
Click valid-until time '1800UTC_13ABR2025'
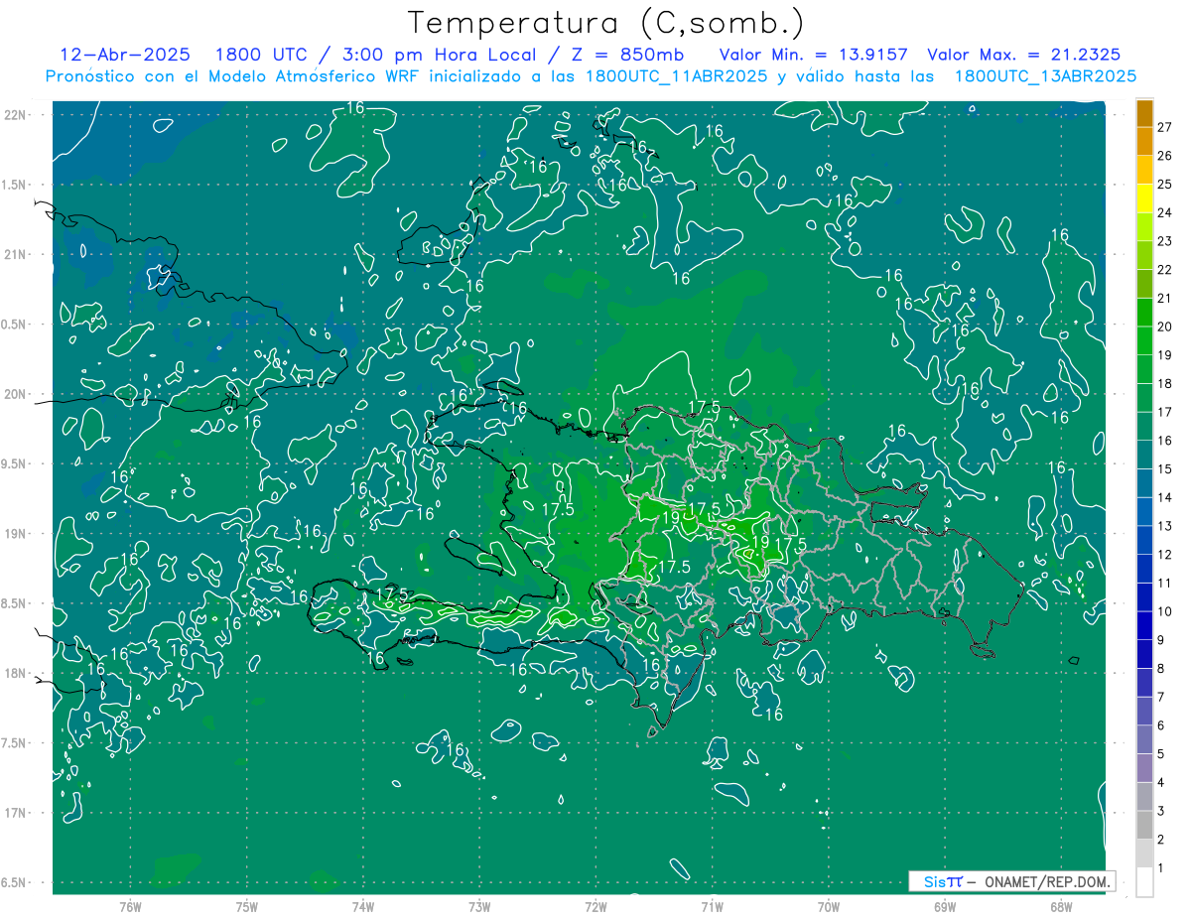pos(1045,76)
